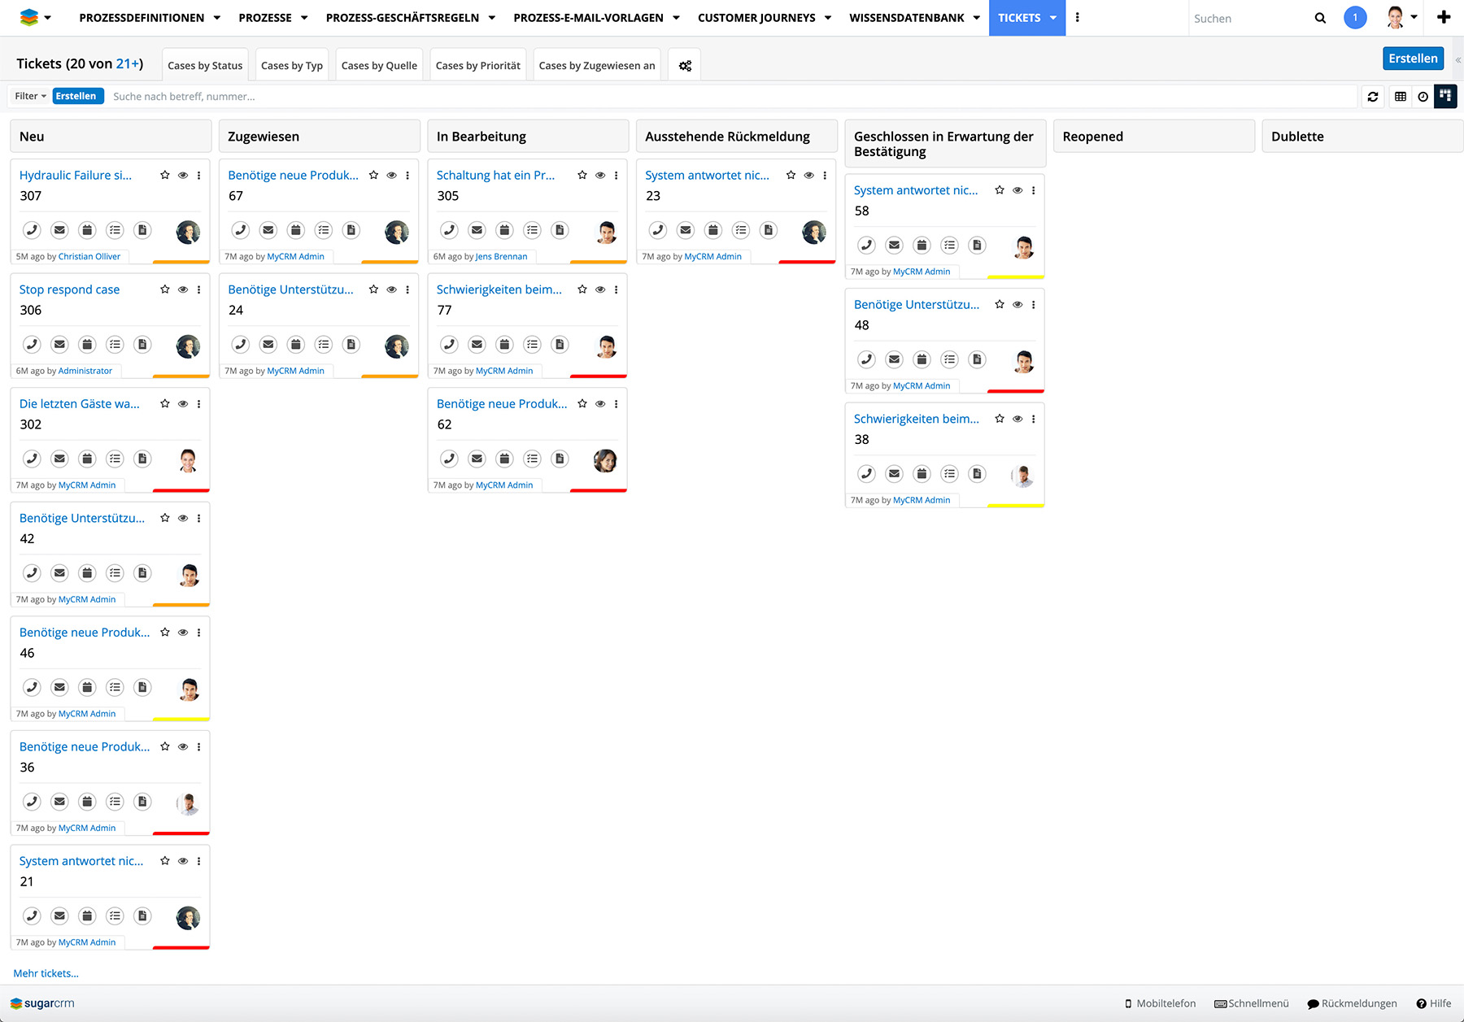Click the email icon on ticket 305

pyautogui.click(x=477, y=230)
